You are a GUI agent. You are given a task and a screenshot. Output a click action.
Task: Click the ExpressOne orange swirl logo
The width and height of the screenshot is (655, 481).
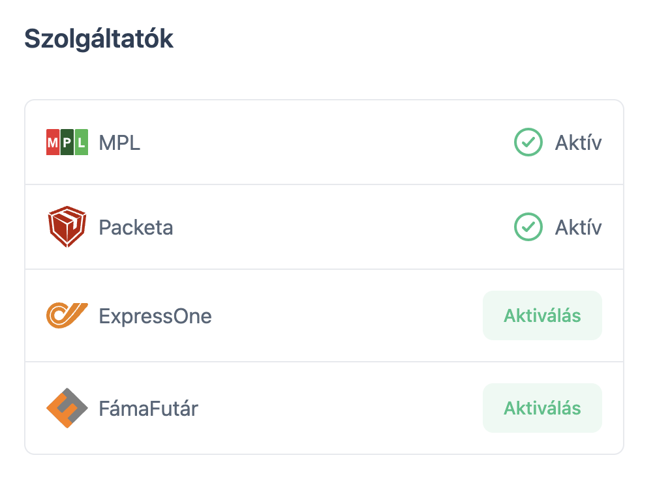[x=67, y=316]
